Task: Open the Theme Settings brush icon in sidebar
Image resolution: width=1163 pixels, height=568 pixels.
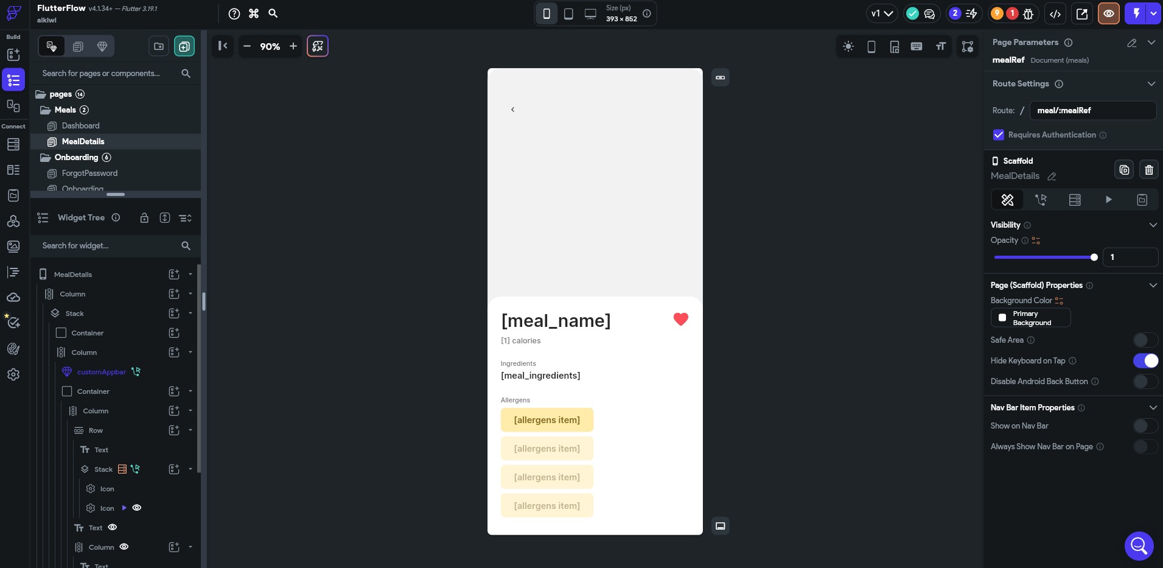Action: coord(13,349)
